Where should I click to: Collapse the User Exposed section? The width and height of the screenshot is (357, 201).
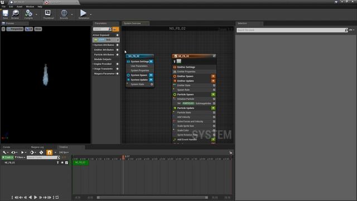click(x=93, y=35)
